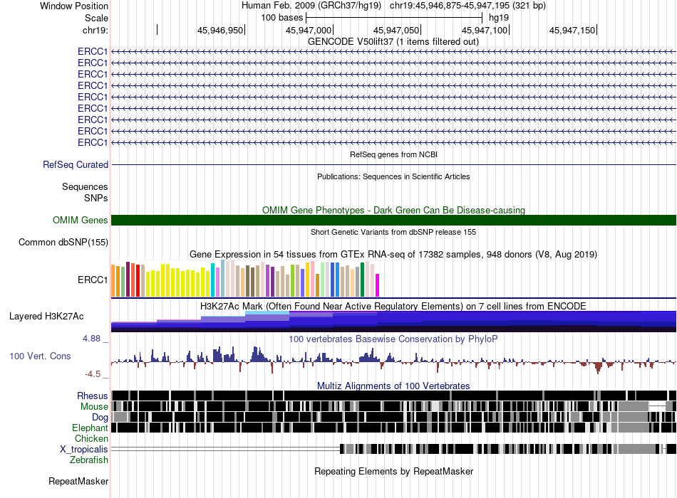Image resolution: width=677 pixels, height=498 pixels.
Task: Click the Window Position label
Action: tap(74, 6)
